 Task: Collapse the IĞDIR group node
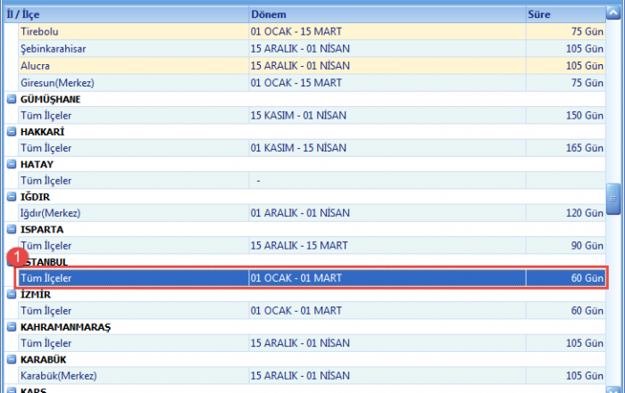(x=12, y=197)
